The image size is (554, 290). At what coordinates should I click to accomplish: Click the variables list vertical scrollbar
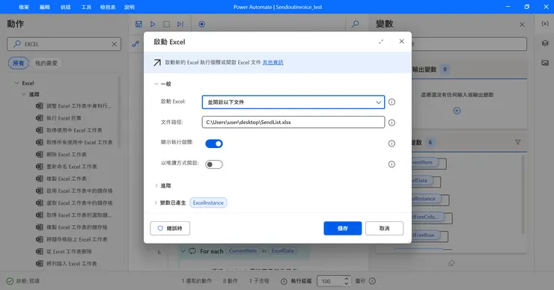coord(523,194)
